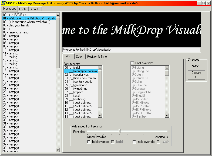Toggle the bold override checkbox

pyautogui.click(x=89, y=142)
